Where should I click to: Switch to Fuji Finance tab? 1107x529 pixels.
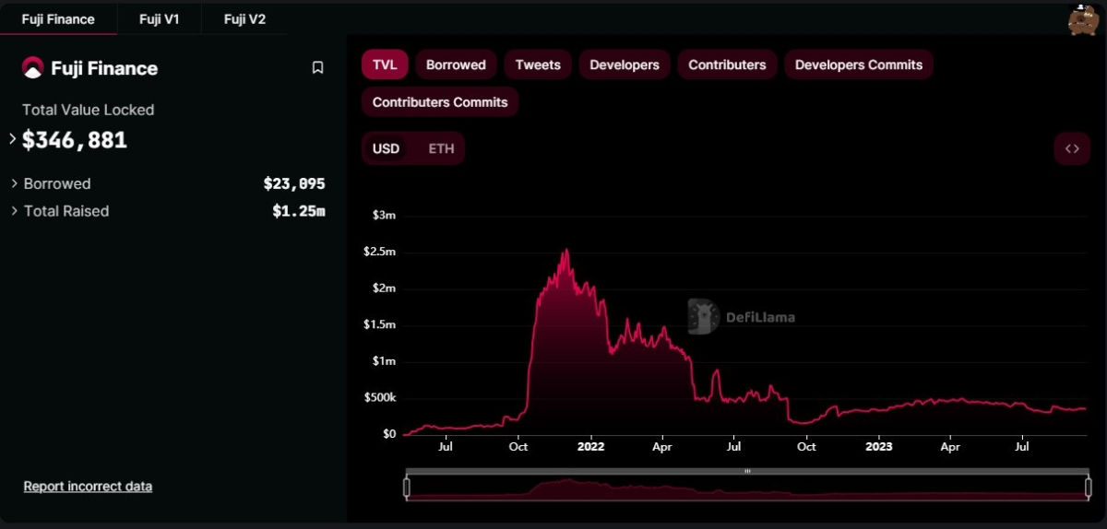58,18
